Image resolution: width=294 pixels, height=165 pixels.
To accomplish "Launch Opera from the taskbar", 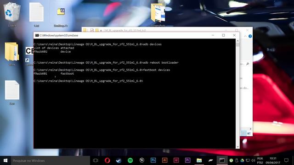I will (107, 160).
